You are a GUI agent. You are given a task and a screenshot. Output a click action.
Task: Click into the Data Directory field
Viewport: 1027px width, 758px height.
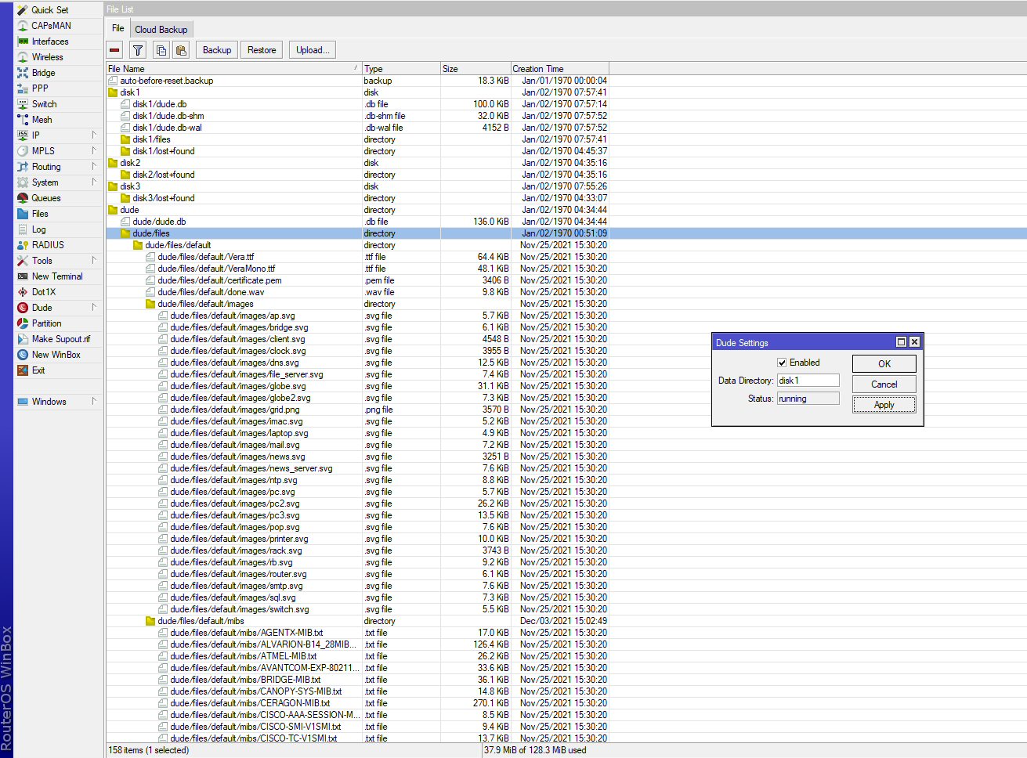807,381
